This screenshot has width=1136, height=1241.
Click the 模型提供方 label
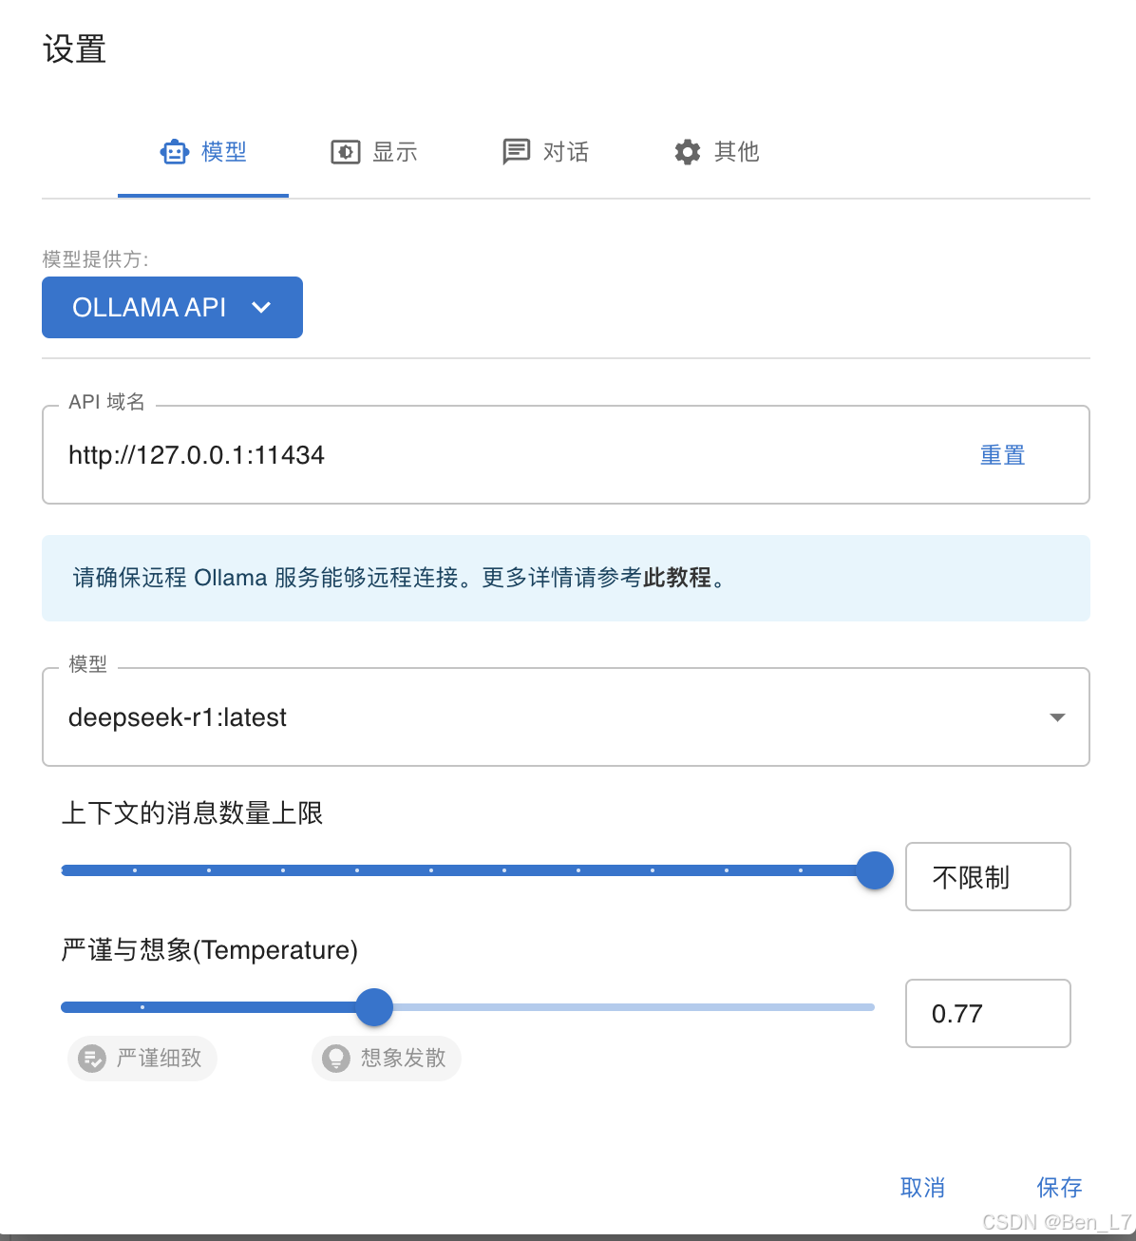tap(95, 259)
